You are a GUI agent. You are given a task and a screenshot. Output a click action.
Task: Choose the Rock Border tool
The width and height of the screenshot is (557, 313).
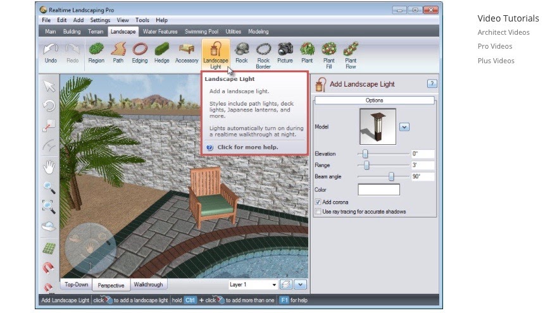coord(263,56)
